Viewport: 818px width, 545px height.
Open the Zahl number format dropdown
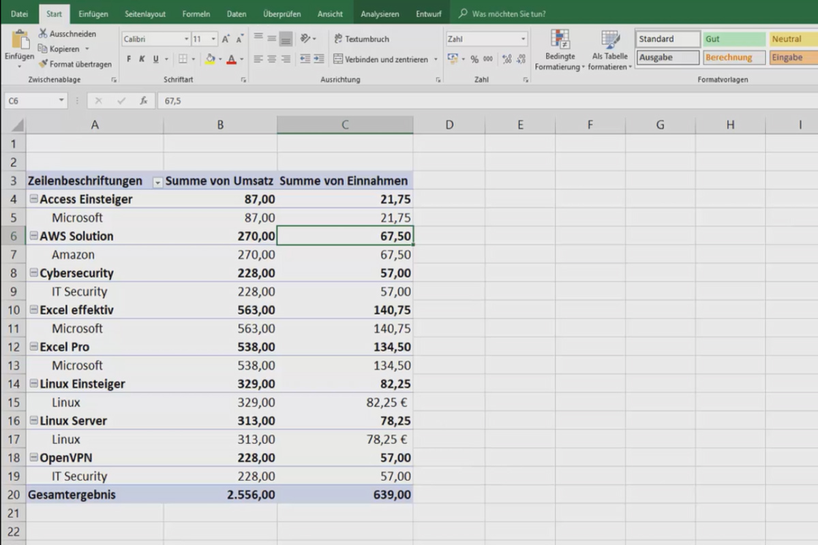(x=525, y=39)
